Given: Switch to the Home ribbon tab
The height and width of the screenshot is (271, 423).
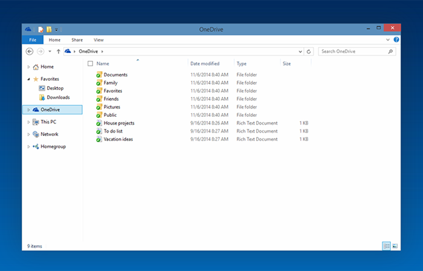Looking at the screenshot, I should pyautogui.click(x=54, y=40).
